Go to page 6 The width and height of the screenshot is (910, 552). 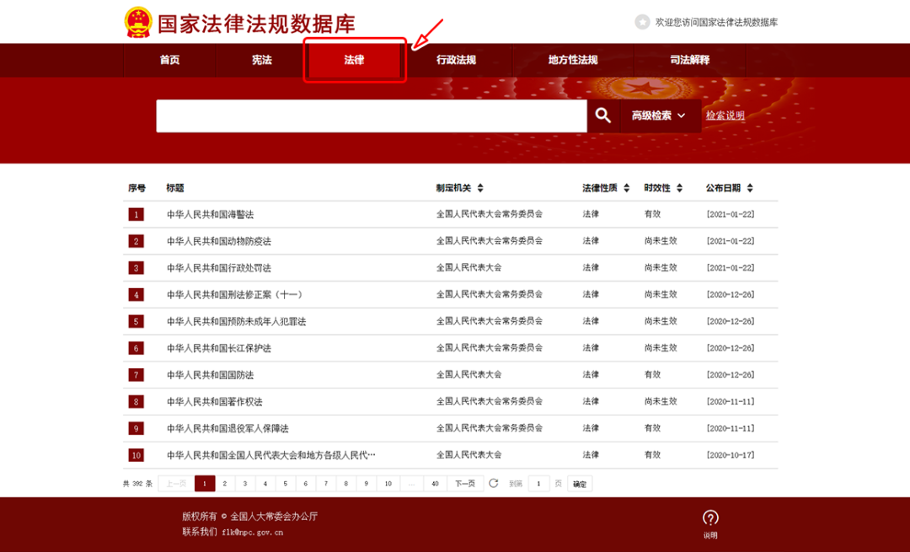pos(305,484)
